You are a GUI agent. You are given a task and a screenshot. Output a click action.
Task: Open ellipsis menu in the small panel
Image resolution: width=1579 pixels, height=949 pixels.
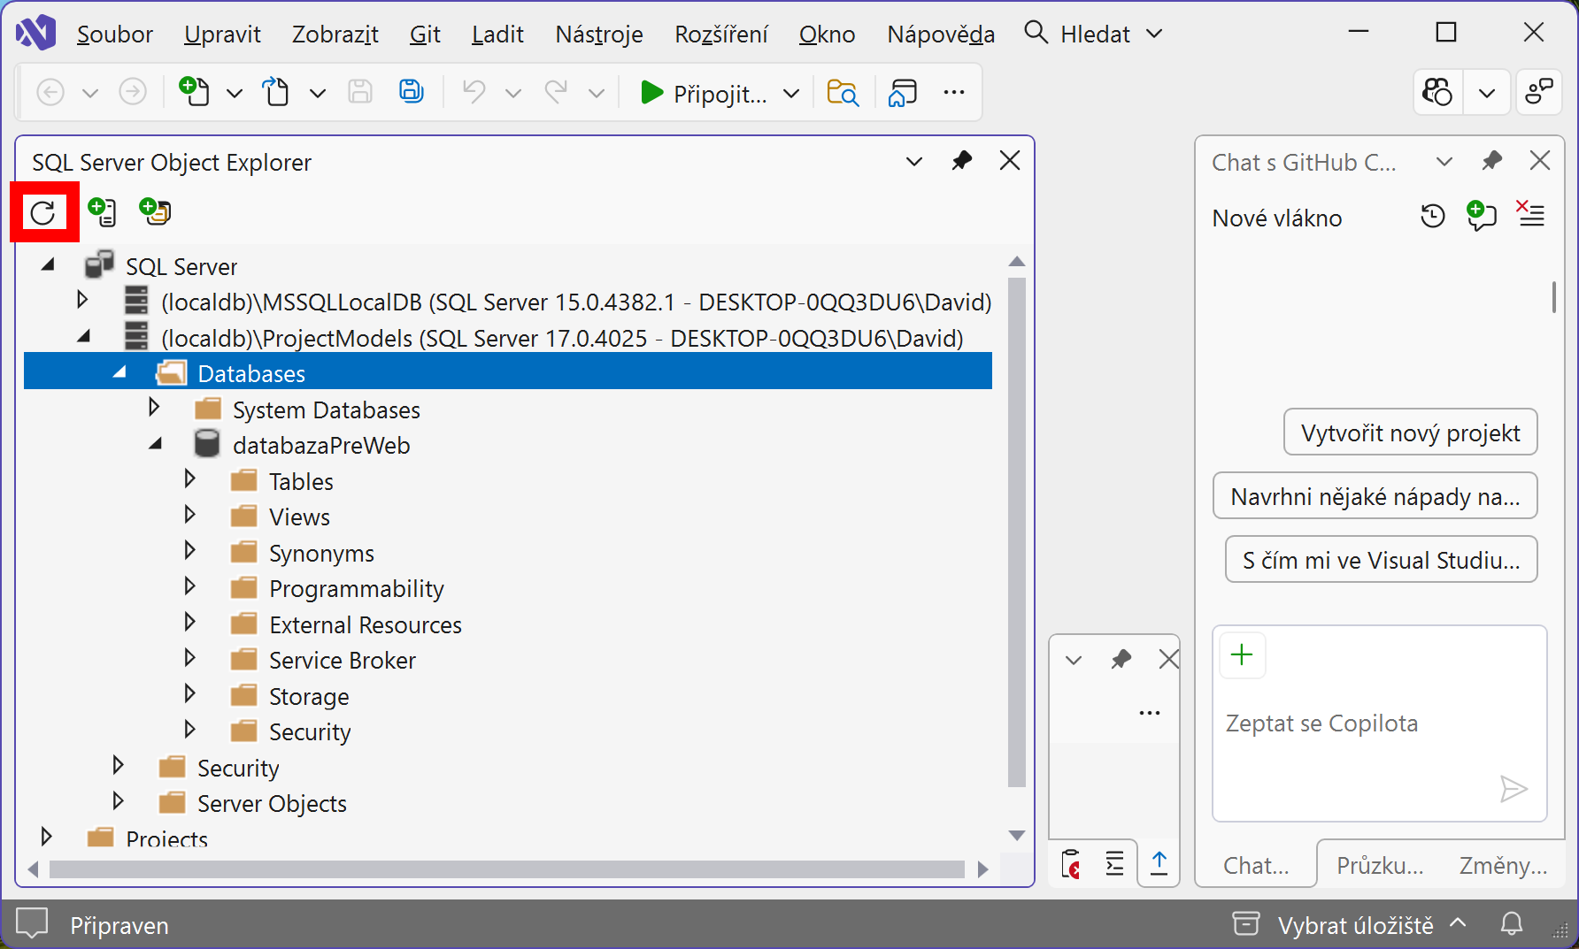coord(1150,713)
